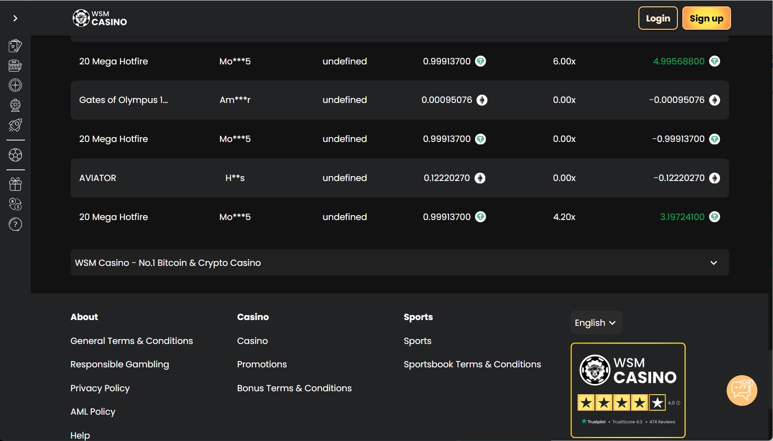Viewport: 773px width, 441px height.
Task: Open Sportsbook Terms & Conditions link
Action: pos(472,364)
